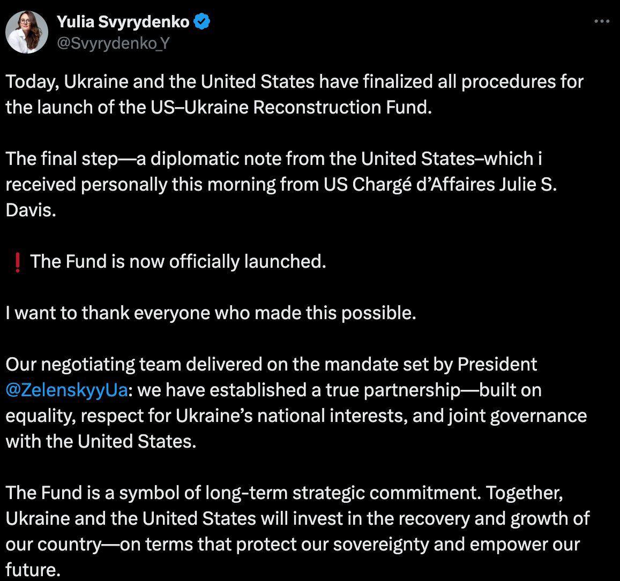Follow the @ZelenskyyUa mention link
620x581 pixels.
point(66,390)
